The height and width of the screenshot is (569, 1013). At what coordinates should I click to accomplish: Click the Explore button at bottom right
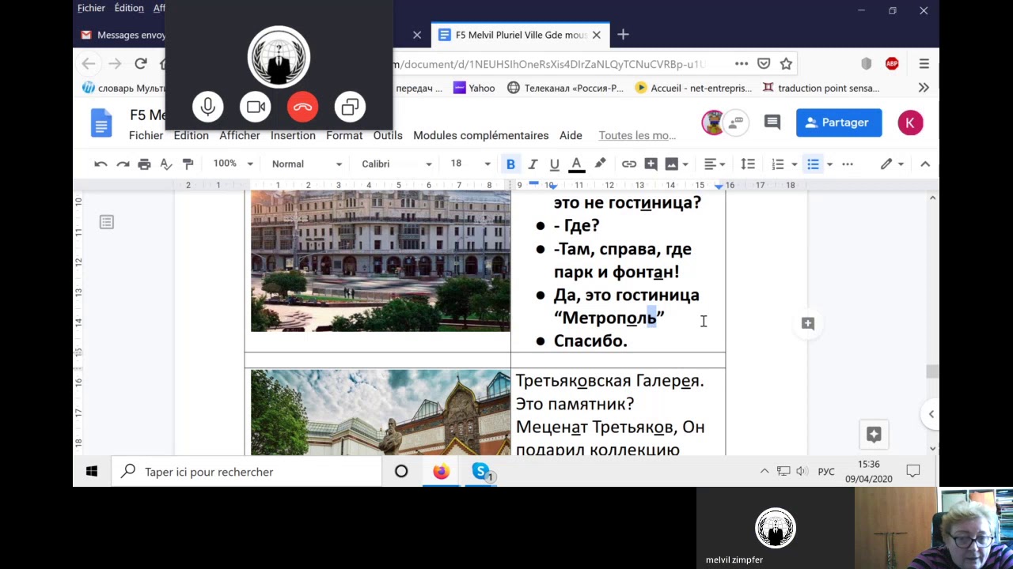click(874, 434)
